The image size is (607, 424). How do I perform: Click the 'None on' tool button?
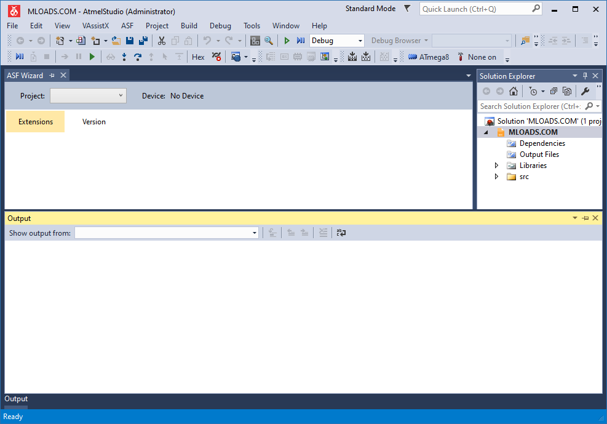pos(477,57)
